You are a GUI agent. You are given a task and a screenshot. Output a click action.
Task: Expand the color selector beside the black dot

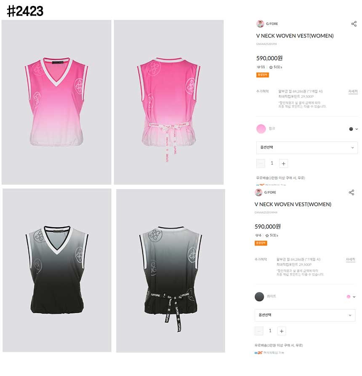coord(354,129)
